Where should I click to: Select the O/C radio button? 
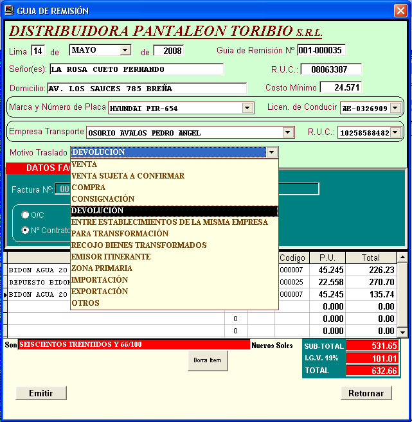(x=26, y=215)
